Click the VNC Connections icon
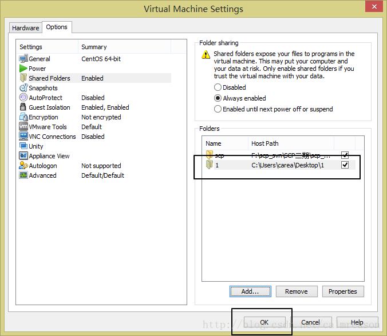Viewport: 387px width, 336px height. pyautogui.click(x=23, y=136)
